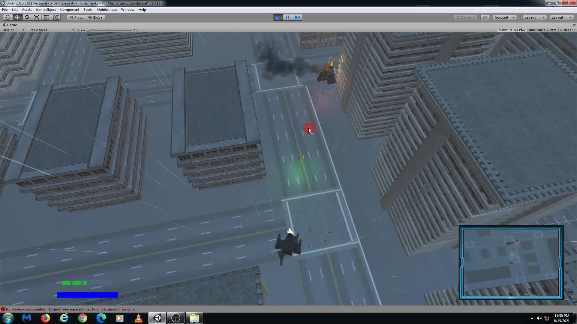Open the Component menu
The image size is (577, 324).
point(70,10)
